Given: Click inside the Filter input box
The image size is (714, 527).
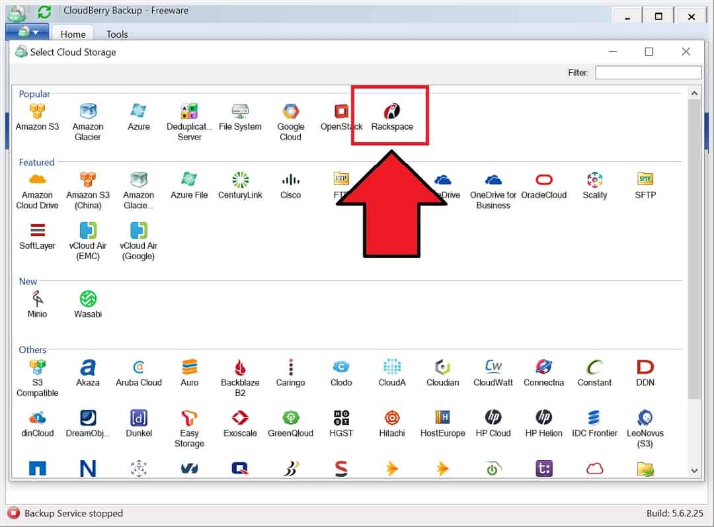Looking at the screenshot, I should pos(648,72).
